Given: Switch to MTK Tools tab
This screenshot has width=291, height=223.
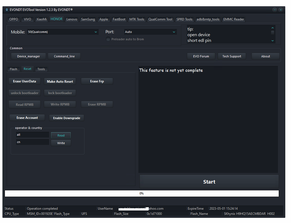Looking at the screenshot, I should [x=137, y=19].
